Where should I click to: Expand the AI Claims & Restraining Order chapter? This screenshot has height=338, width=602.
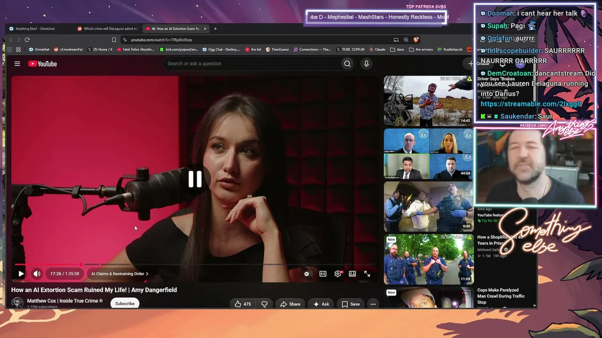point(119,274)
